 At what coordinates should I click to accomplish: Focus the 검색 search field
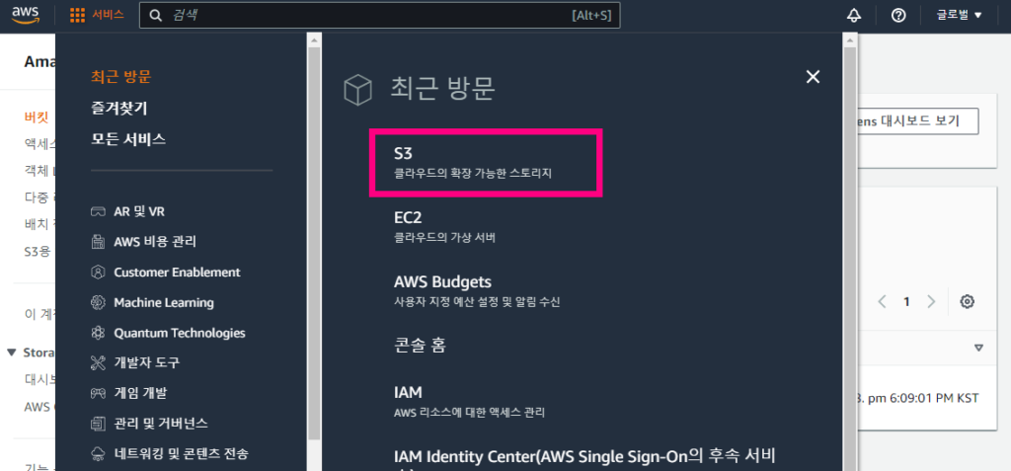coord(380,16)
